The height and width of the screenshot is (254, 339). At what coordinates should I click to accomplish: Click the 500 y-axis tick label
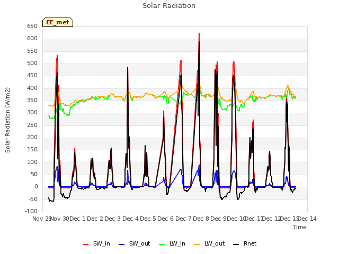(x=32, y=63)
